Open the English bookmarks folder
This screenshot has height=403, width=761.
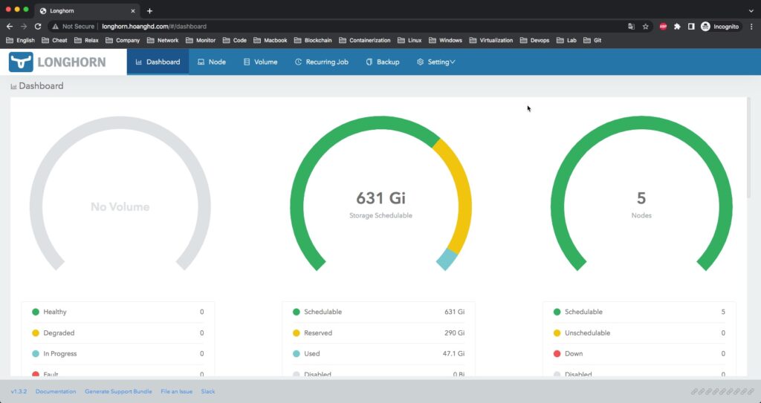20,40
